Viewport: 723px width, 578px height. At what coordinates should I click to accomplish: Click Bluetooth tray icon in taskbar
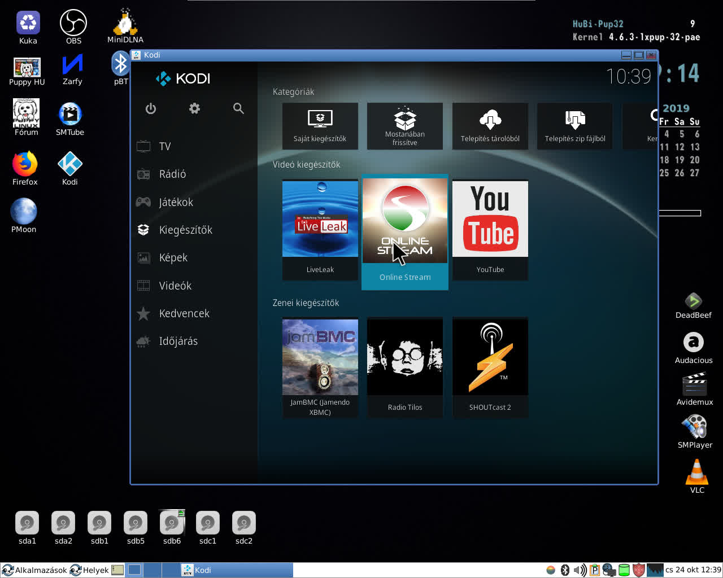point(565,570)
